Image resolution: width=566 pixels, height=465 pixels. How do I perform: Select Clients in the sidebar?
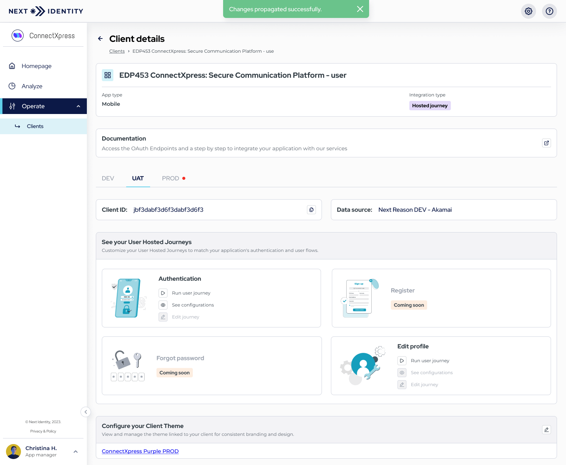point(43,126)
